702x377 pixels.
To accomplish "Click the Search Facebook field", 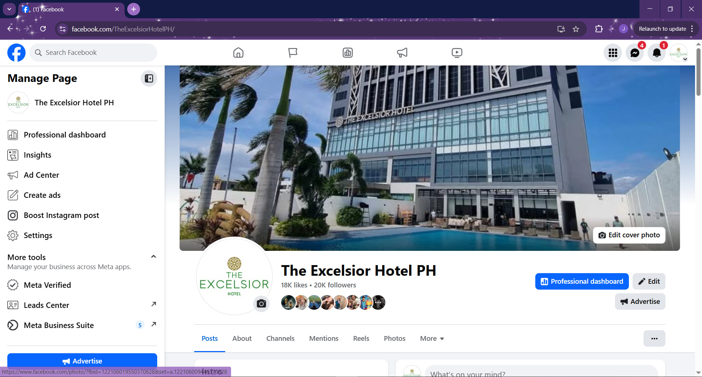I will coord(93,53).
